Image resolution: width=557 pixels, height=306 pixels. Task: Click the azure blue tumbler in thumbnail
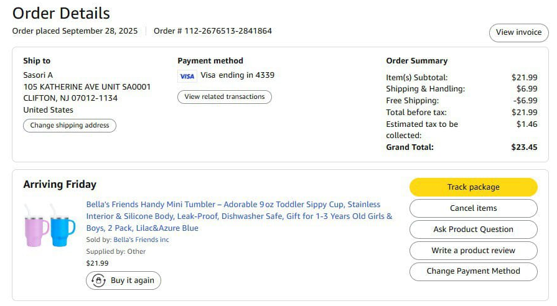coord(62,227)
